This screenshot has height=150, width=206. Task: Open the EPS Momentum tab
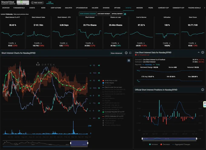point(82,8)
